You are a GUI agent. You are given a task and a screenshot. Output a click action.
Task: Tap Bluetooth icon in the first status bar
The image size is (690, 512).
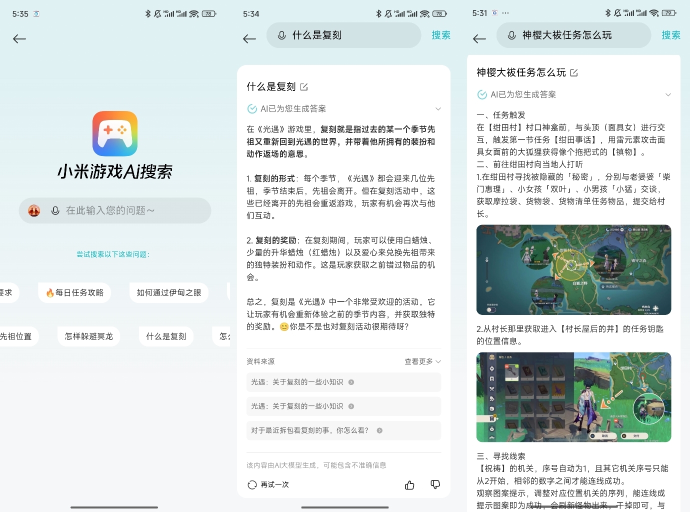pyautogui.click(x=148, y=13)
